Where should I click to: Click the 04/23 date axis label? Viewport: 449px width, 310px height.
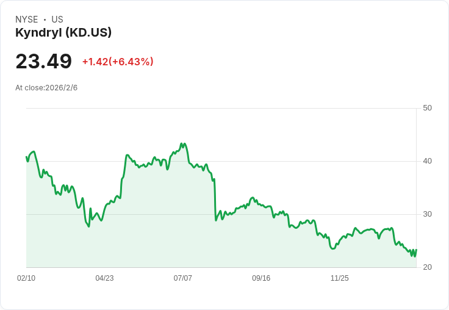[x=104, y=278]
